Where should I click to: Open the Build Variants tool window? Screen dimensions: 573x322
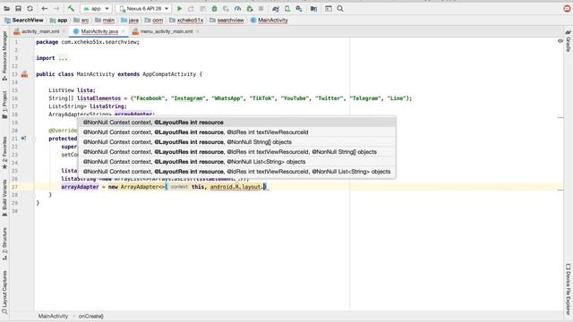click(4, 198)
